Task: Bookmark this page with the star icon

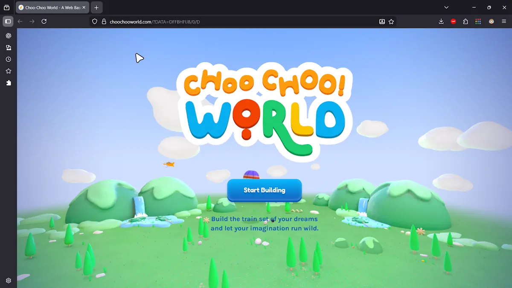Action: pos(392,21)
